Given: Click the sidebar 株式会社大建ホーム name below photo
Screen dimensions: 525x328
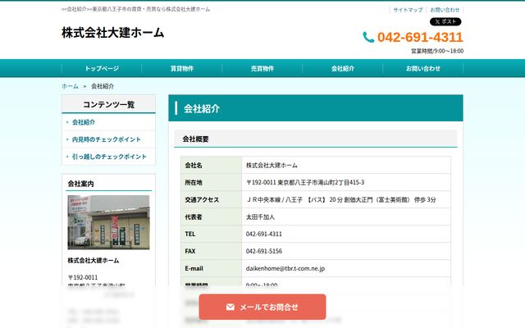Looking at the screenshot, I should coord(93,261).
